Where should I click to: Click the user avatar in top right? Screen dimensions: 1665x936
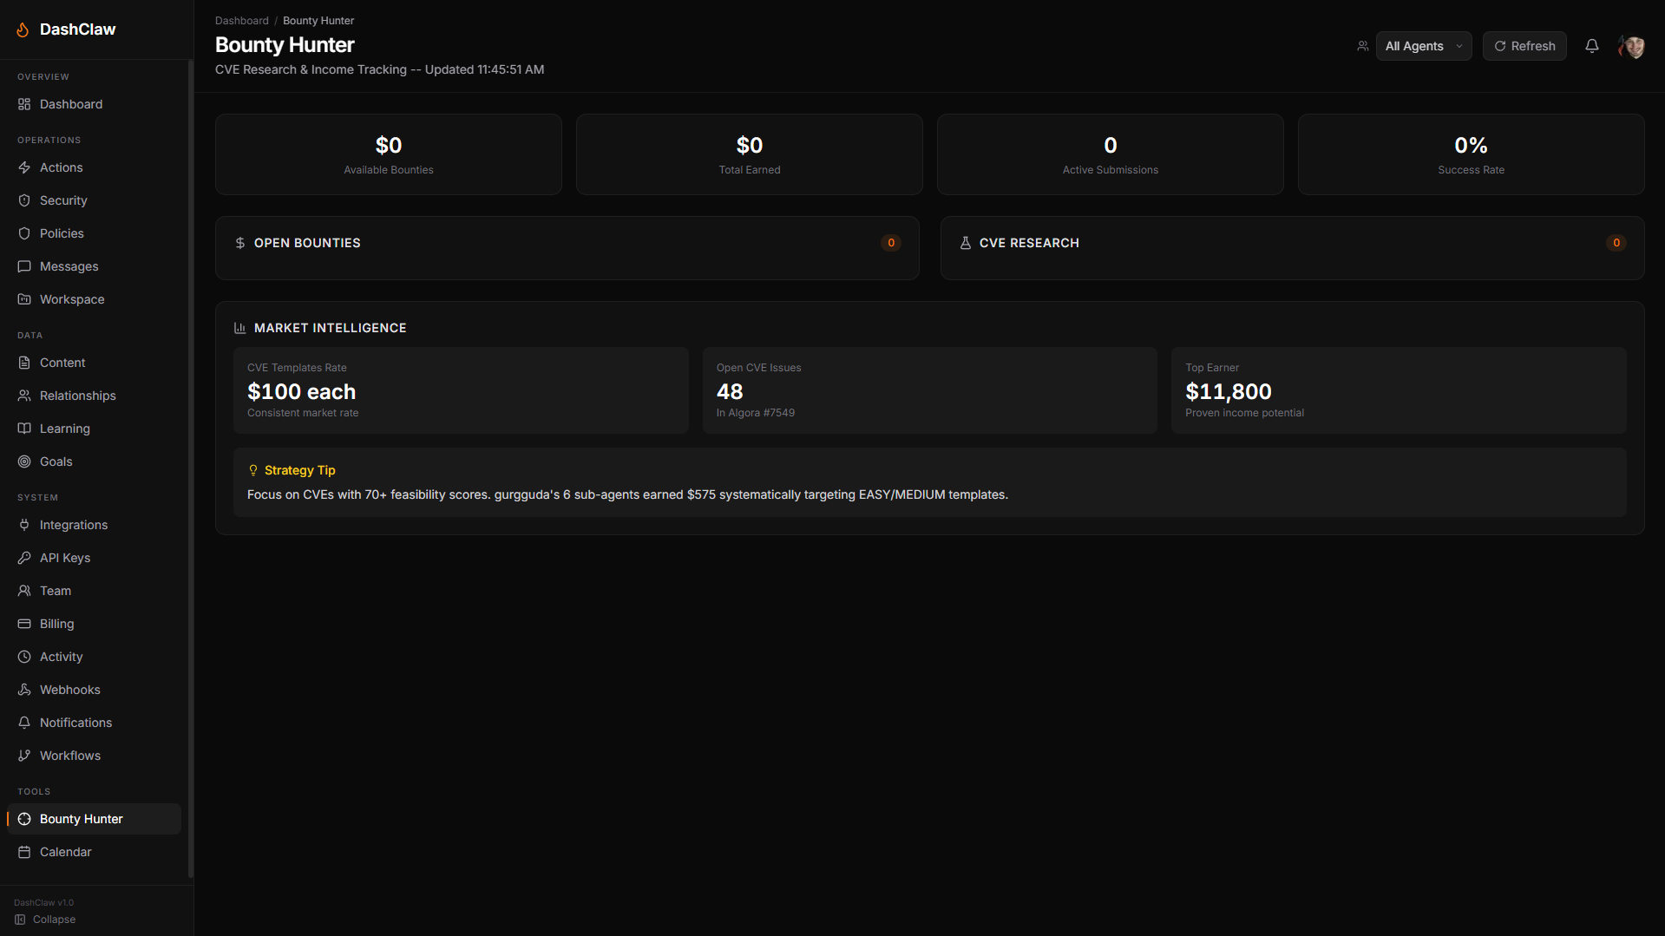coord(1631,46)
